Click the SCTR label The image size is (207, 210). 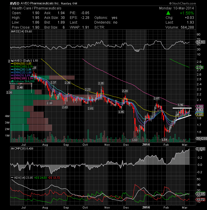tap(99, 27)
